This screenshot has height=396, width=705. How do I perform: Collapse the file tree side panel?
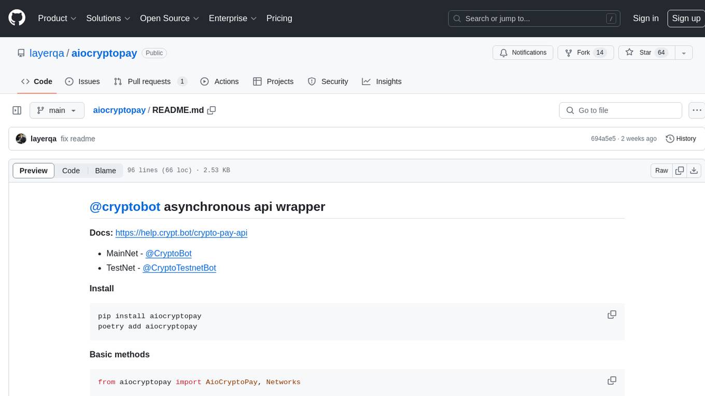click(17, 110)
